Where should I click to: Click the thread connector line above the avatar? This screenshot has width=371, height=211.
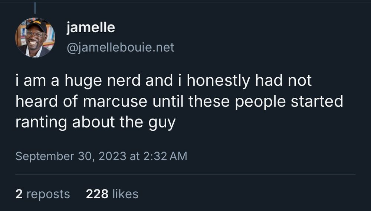(x=35, y=8)
